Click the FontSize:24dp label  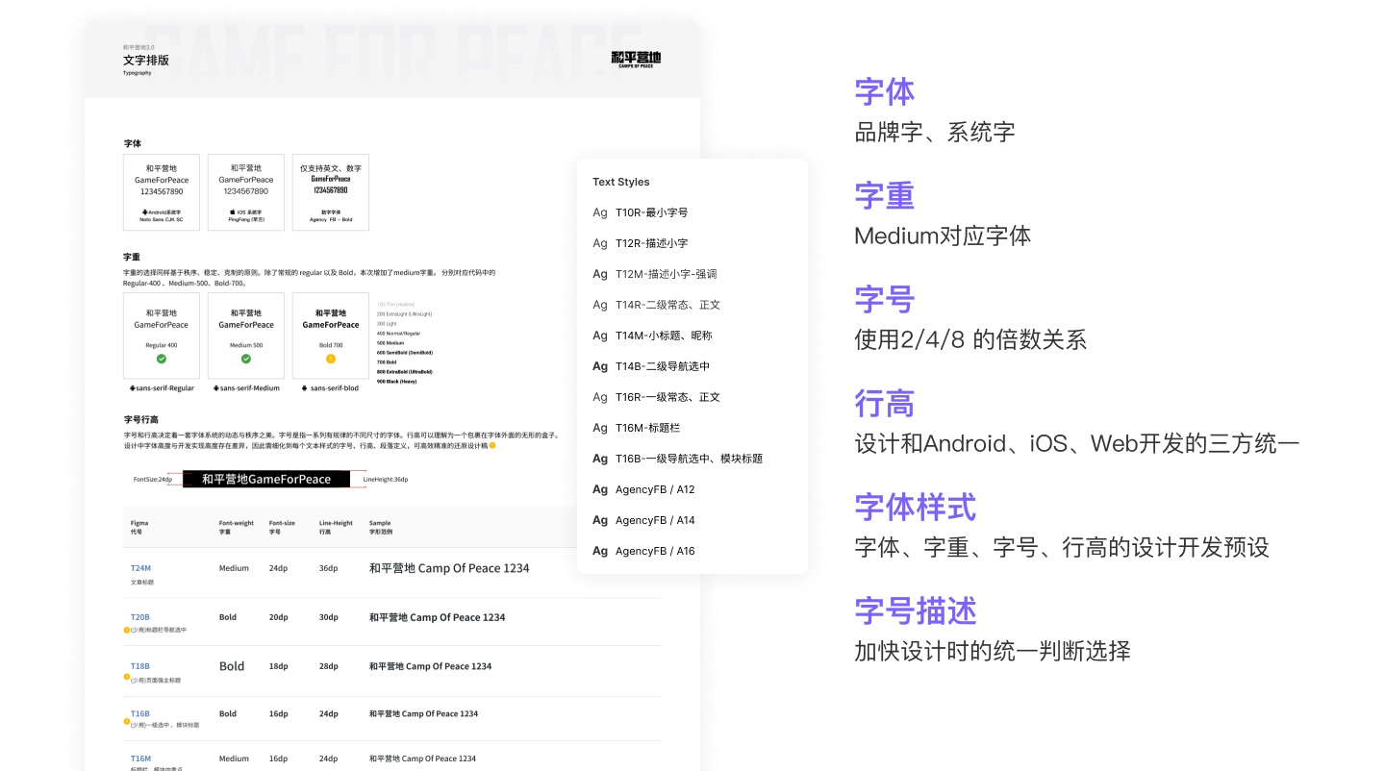coord(153,479)
